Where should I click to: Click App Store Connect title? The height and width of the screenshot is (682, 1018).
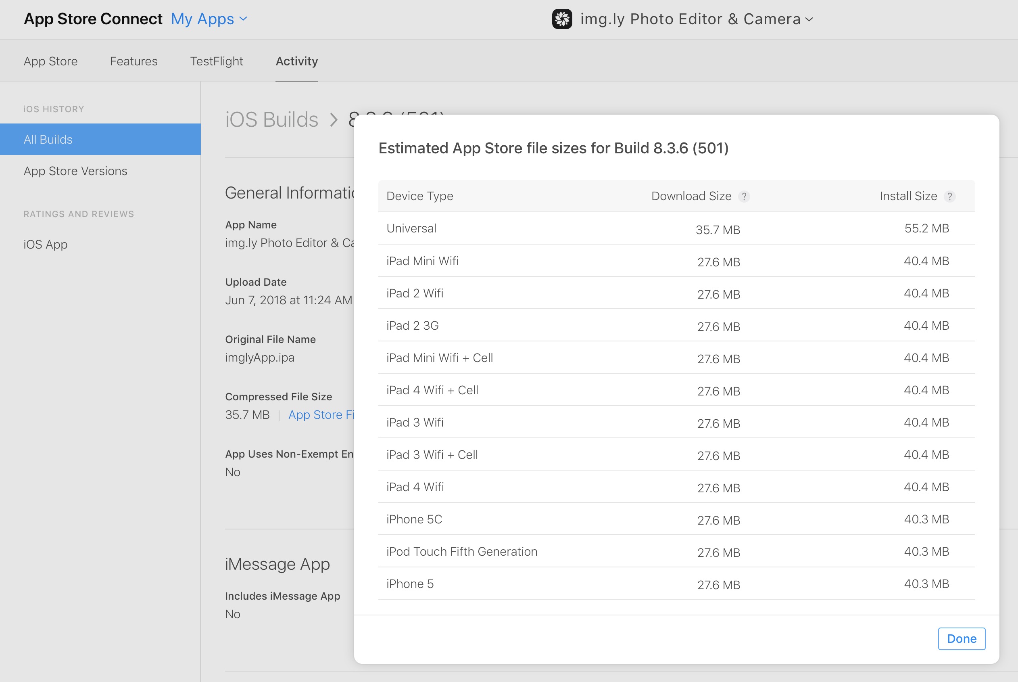pyautogui.click(x=93, y=19)
